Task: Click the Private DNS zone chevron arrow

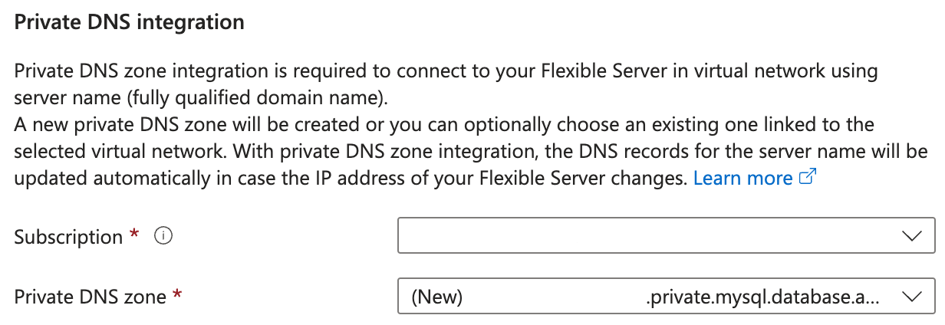Action: tap(912, 297)
